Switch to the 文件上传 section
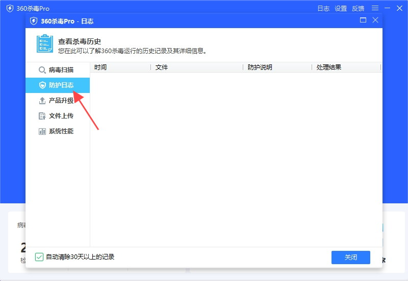The width and height of the screenshot is (408, 281). coord(58,116)
